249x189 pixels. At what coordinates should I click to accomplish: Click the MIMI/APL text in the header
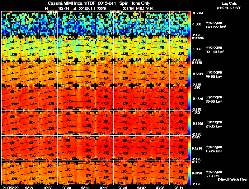pos(145,8)
